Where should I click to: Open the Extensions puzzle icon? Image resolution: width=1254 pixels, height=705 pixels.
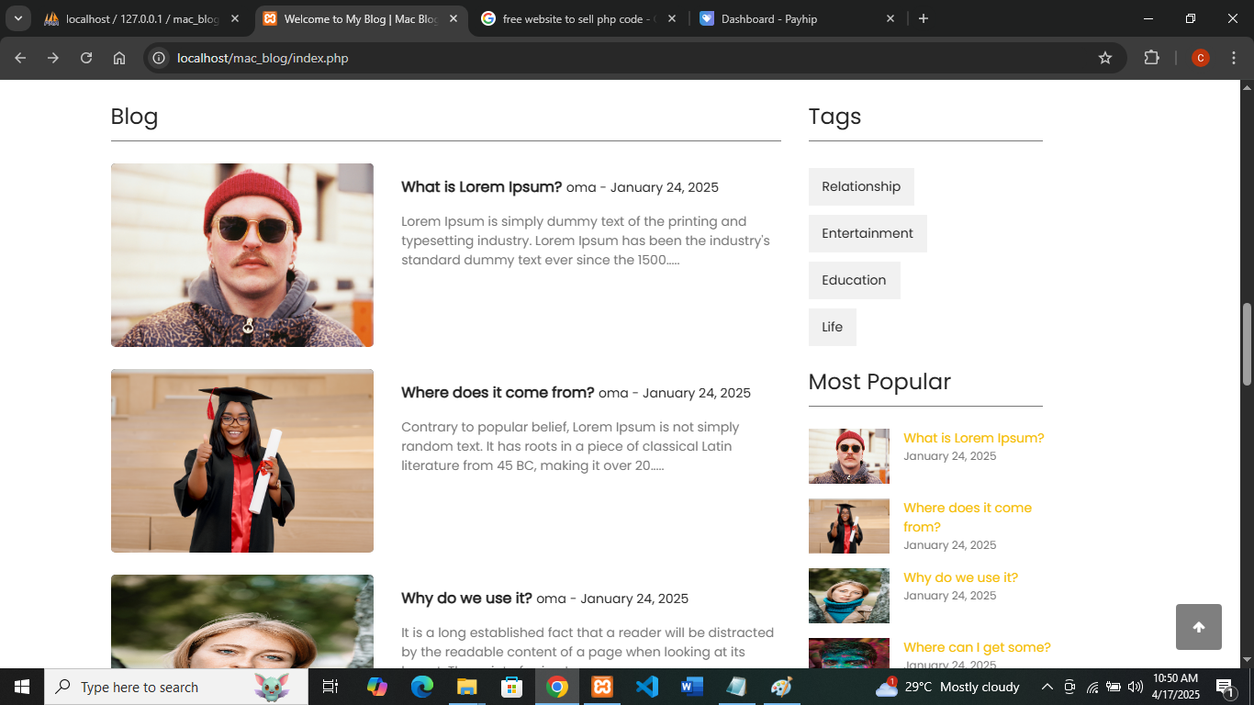pos(1151,58)
